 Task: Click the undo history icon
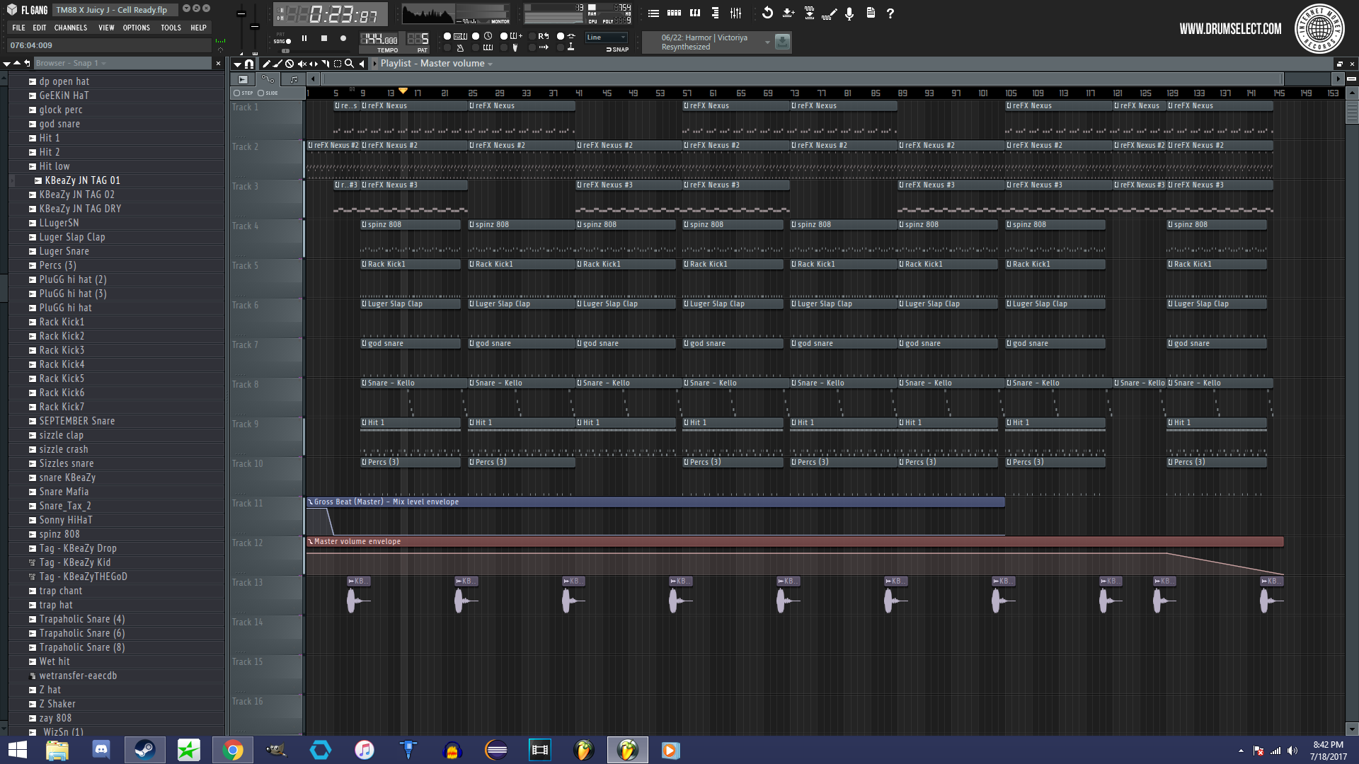(767, 13)
